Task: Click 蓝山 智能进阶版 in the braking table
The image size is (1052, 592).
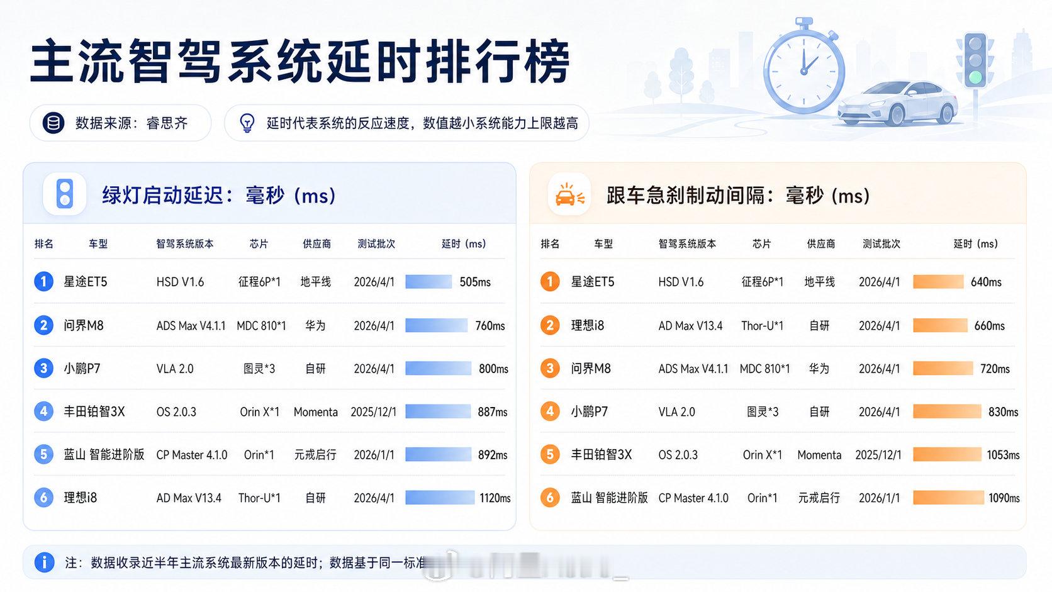Action: click(609, 498)
